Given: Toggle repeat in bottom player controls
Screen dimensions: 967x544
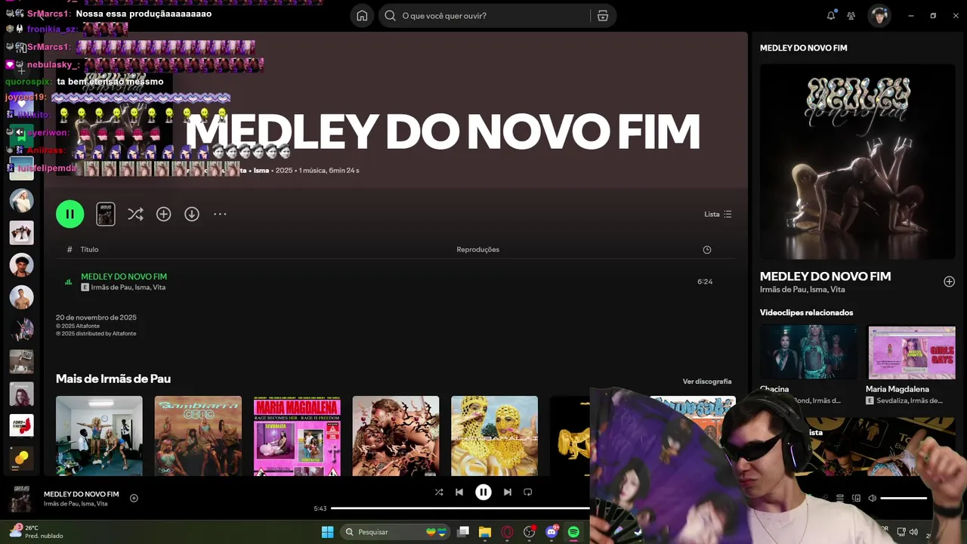Looking at the screenshot, I should tap(528, 492).
